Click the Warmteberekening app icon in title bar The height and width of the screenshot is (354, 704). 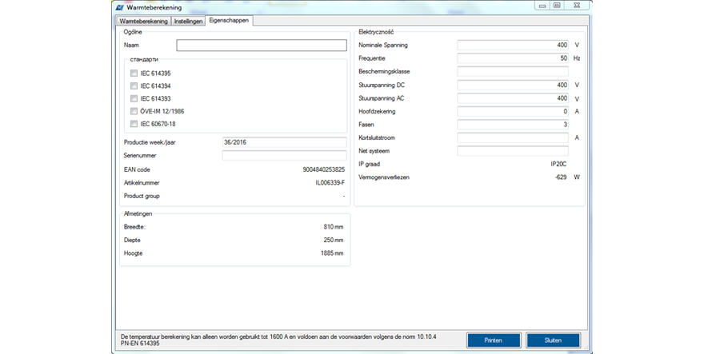(119, 7)
